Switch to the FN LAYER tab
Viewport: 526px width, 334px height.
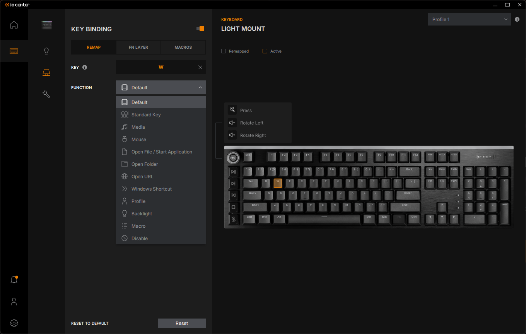(138, 47)
